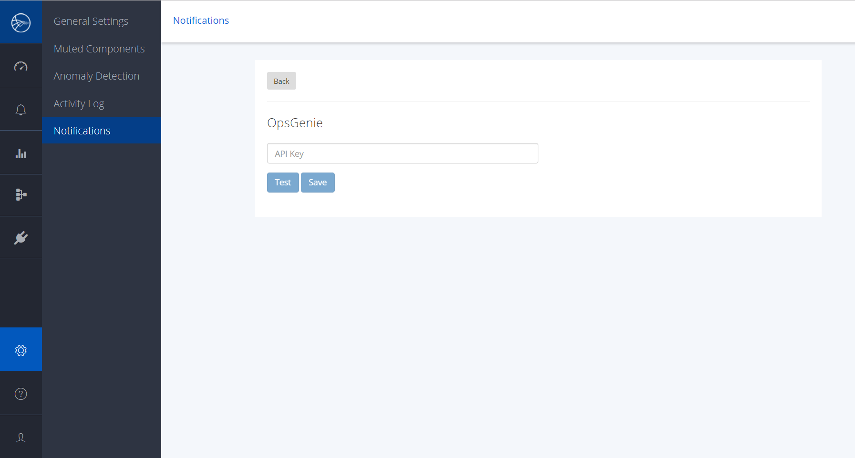This screenshot has height=458, width=855.
Task: Open Muted Components section
Action: click(x=99, y=49)
